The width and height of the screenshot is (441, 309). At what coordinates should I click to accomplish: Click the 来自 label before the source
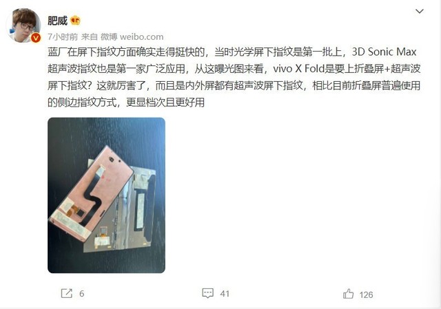[89, 36]
